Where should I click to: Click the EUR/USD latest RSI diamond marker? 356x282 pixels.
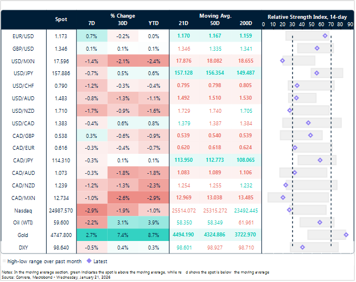coord(325,36)
